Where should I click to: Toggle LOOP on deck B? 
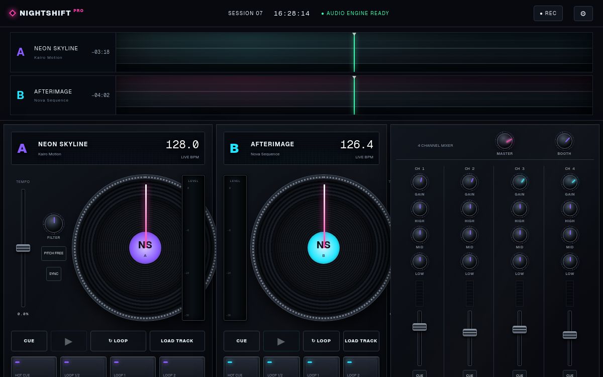[x=321, y=341]
